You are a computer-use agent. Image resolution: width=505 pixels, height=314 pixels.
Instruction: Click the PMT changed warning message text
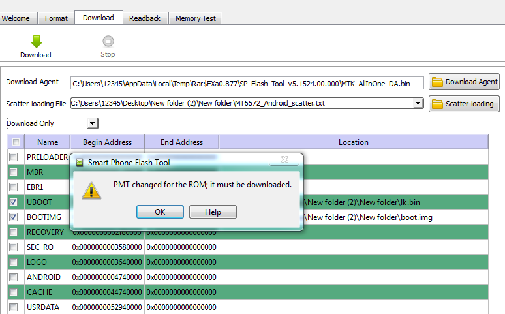(202, 185)
